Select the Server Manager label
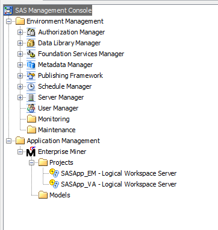218x230 pixels. coord(61,97)
